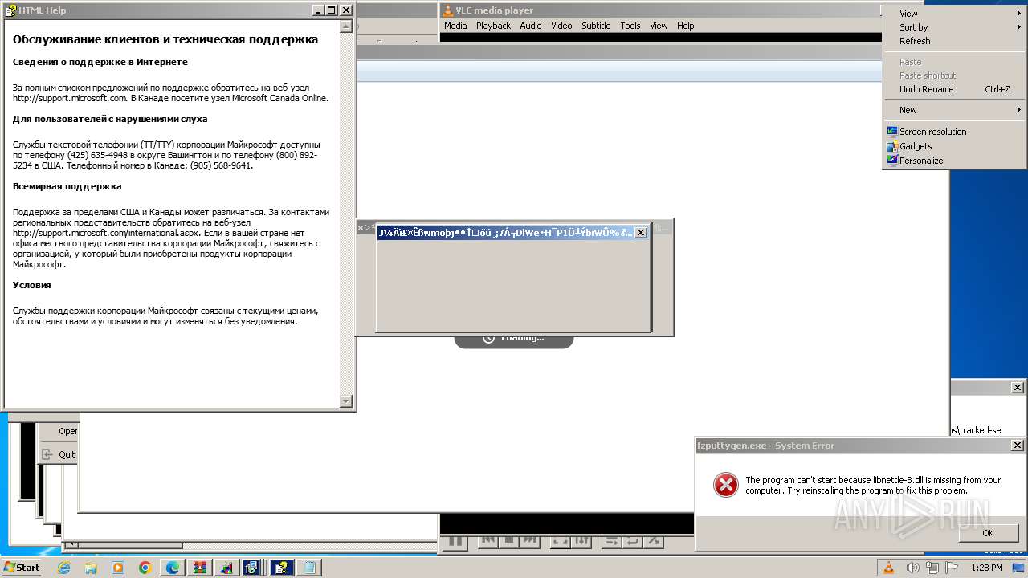Image resolution: width=1028 pixels, height=578 pixels.
Task: Click HTML Help scrollbar down arrow
Action: [x=346, y=401]
